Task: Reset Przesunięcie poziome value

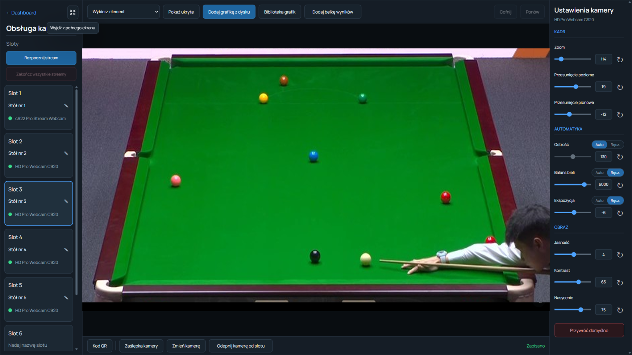Action: (x=620, y=87)
